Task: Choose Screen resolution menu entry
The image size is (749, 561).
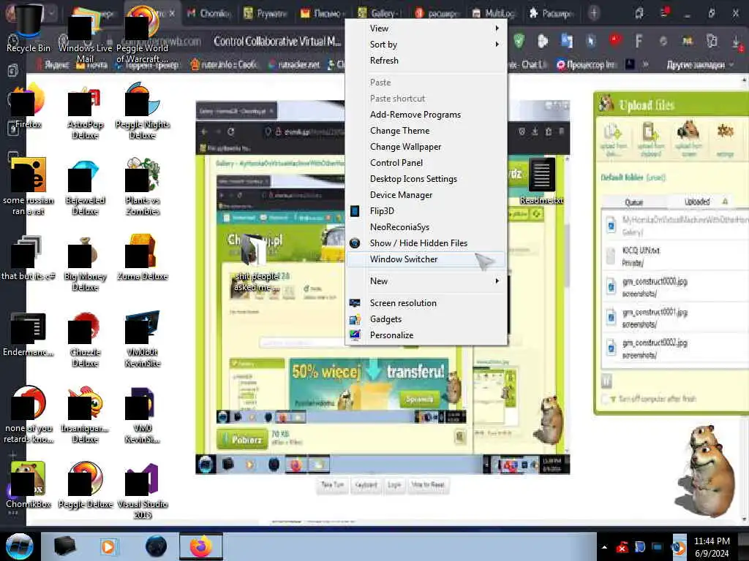Action: pyautogui.click(x=426, y=303)
